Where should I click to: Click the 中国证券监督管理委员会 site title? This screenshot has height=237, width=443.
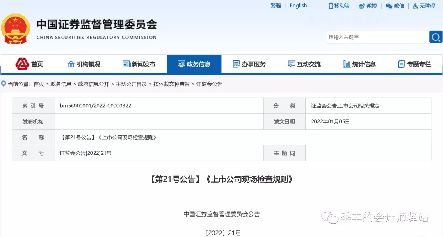[x=97, y=25]
